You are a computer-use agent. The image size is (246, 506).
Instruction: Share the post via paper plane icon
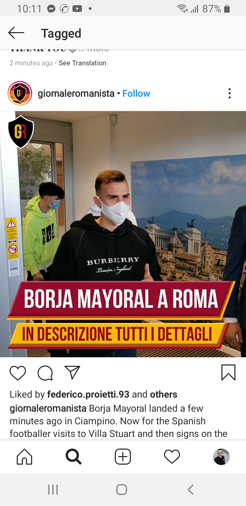[72, 373]
